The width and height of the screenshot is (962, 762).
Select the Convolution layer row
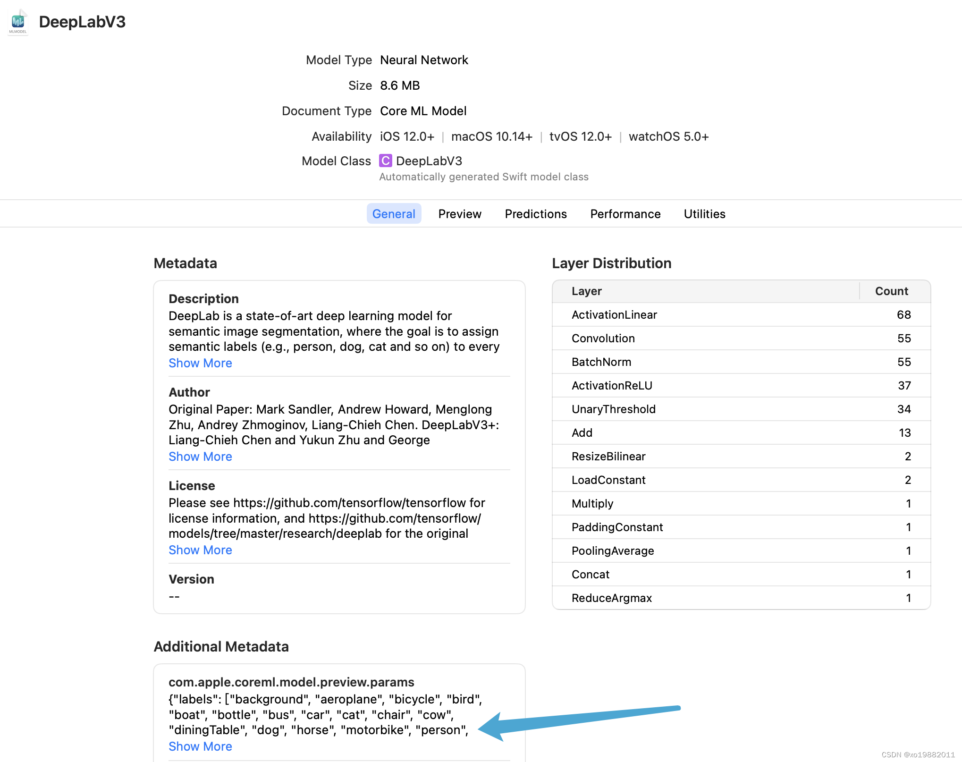pos(741,339)
